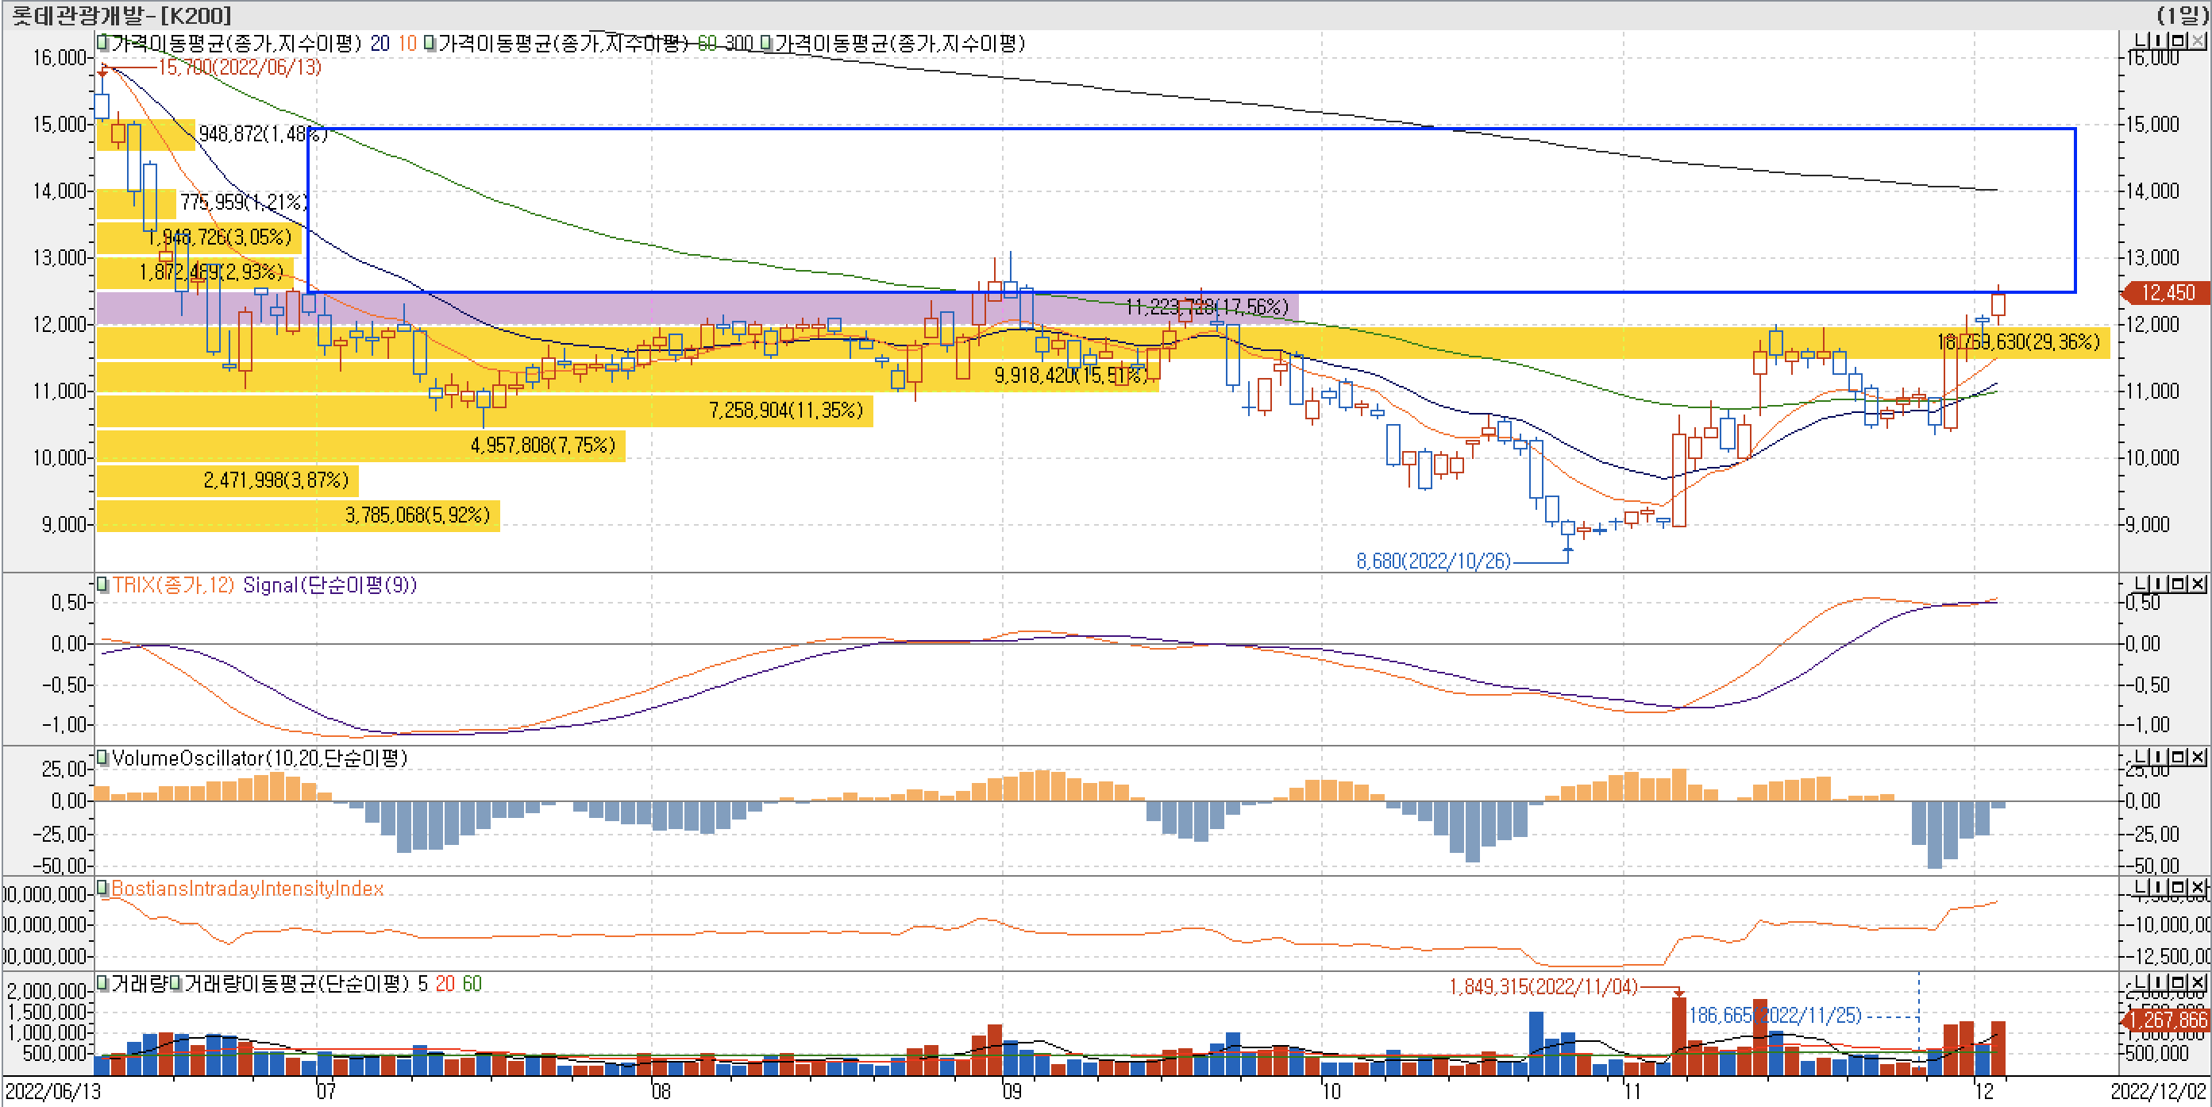The height and width of the screenshot is (1107, 2212).
Task: Click the L scale icon in TRIX panel
Action: (x=2141, y=584)
